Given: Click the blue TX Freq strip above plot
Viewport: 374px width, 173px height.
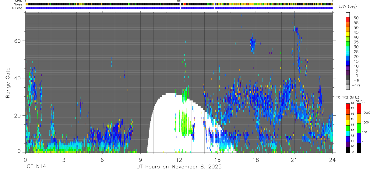Looking at the screenshot, I should (x=179, y=8).
